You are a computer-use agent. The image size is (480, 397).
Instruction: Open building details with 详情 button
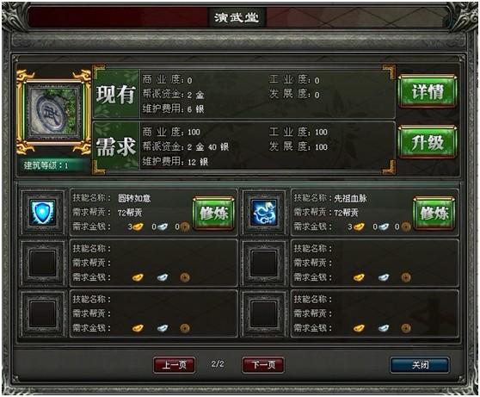(428, 91)
